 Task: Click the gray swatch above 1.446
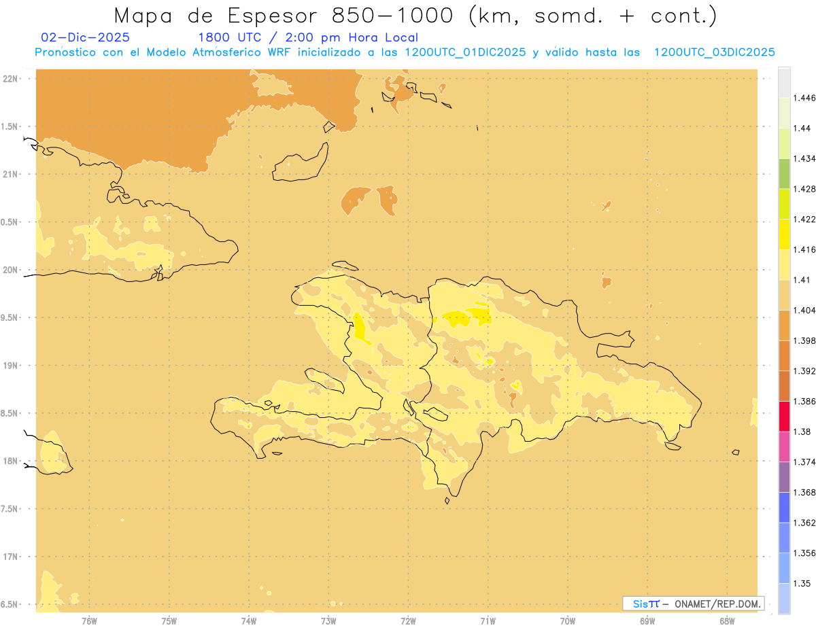click(784, 82)
